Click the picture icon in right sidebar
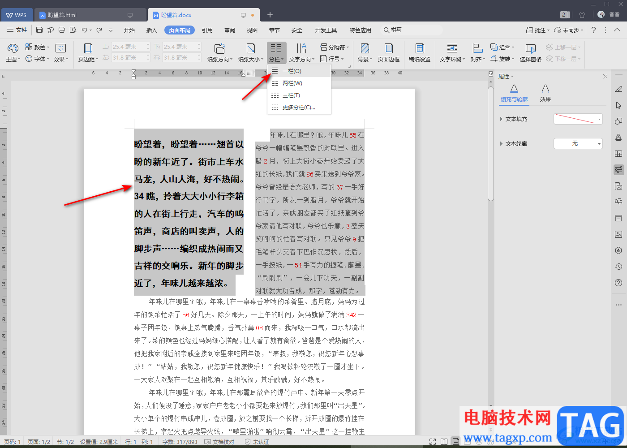 click(x=618, y=234)
